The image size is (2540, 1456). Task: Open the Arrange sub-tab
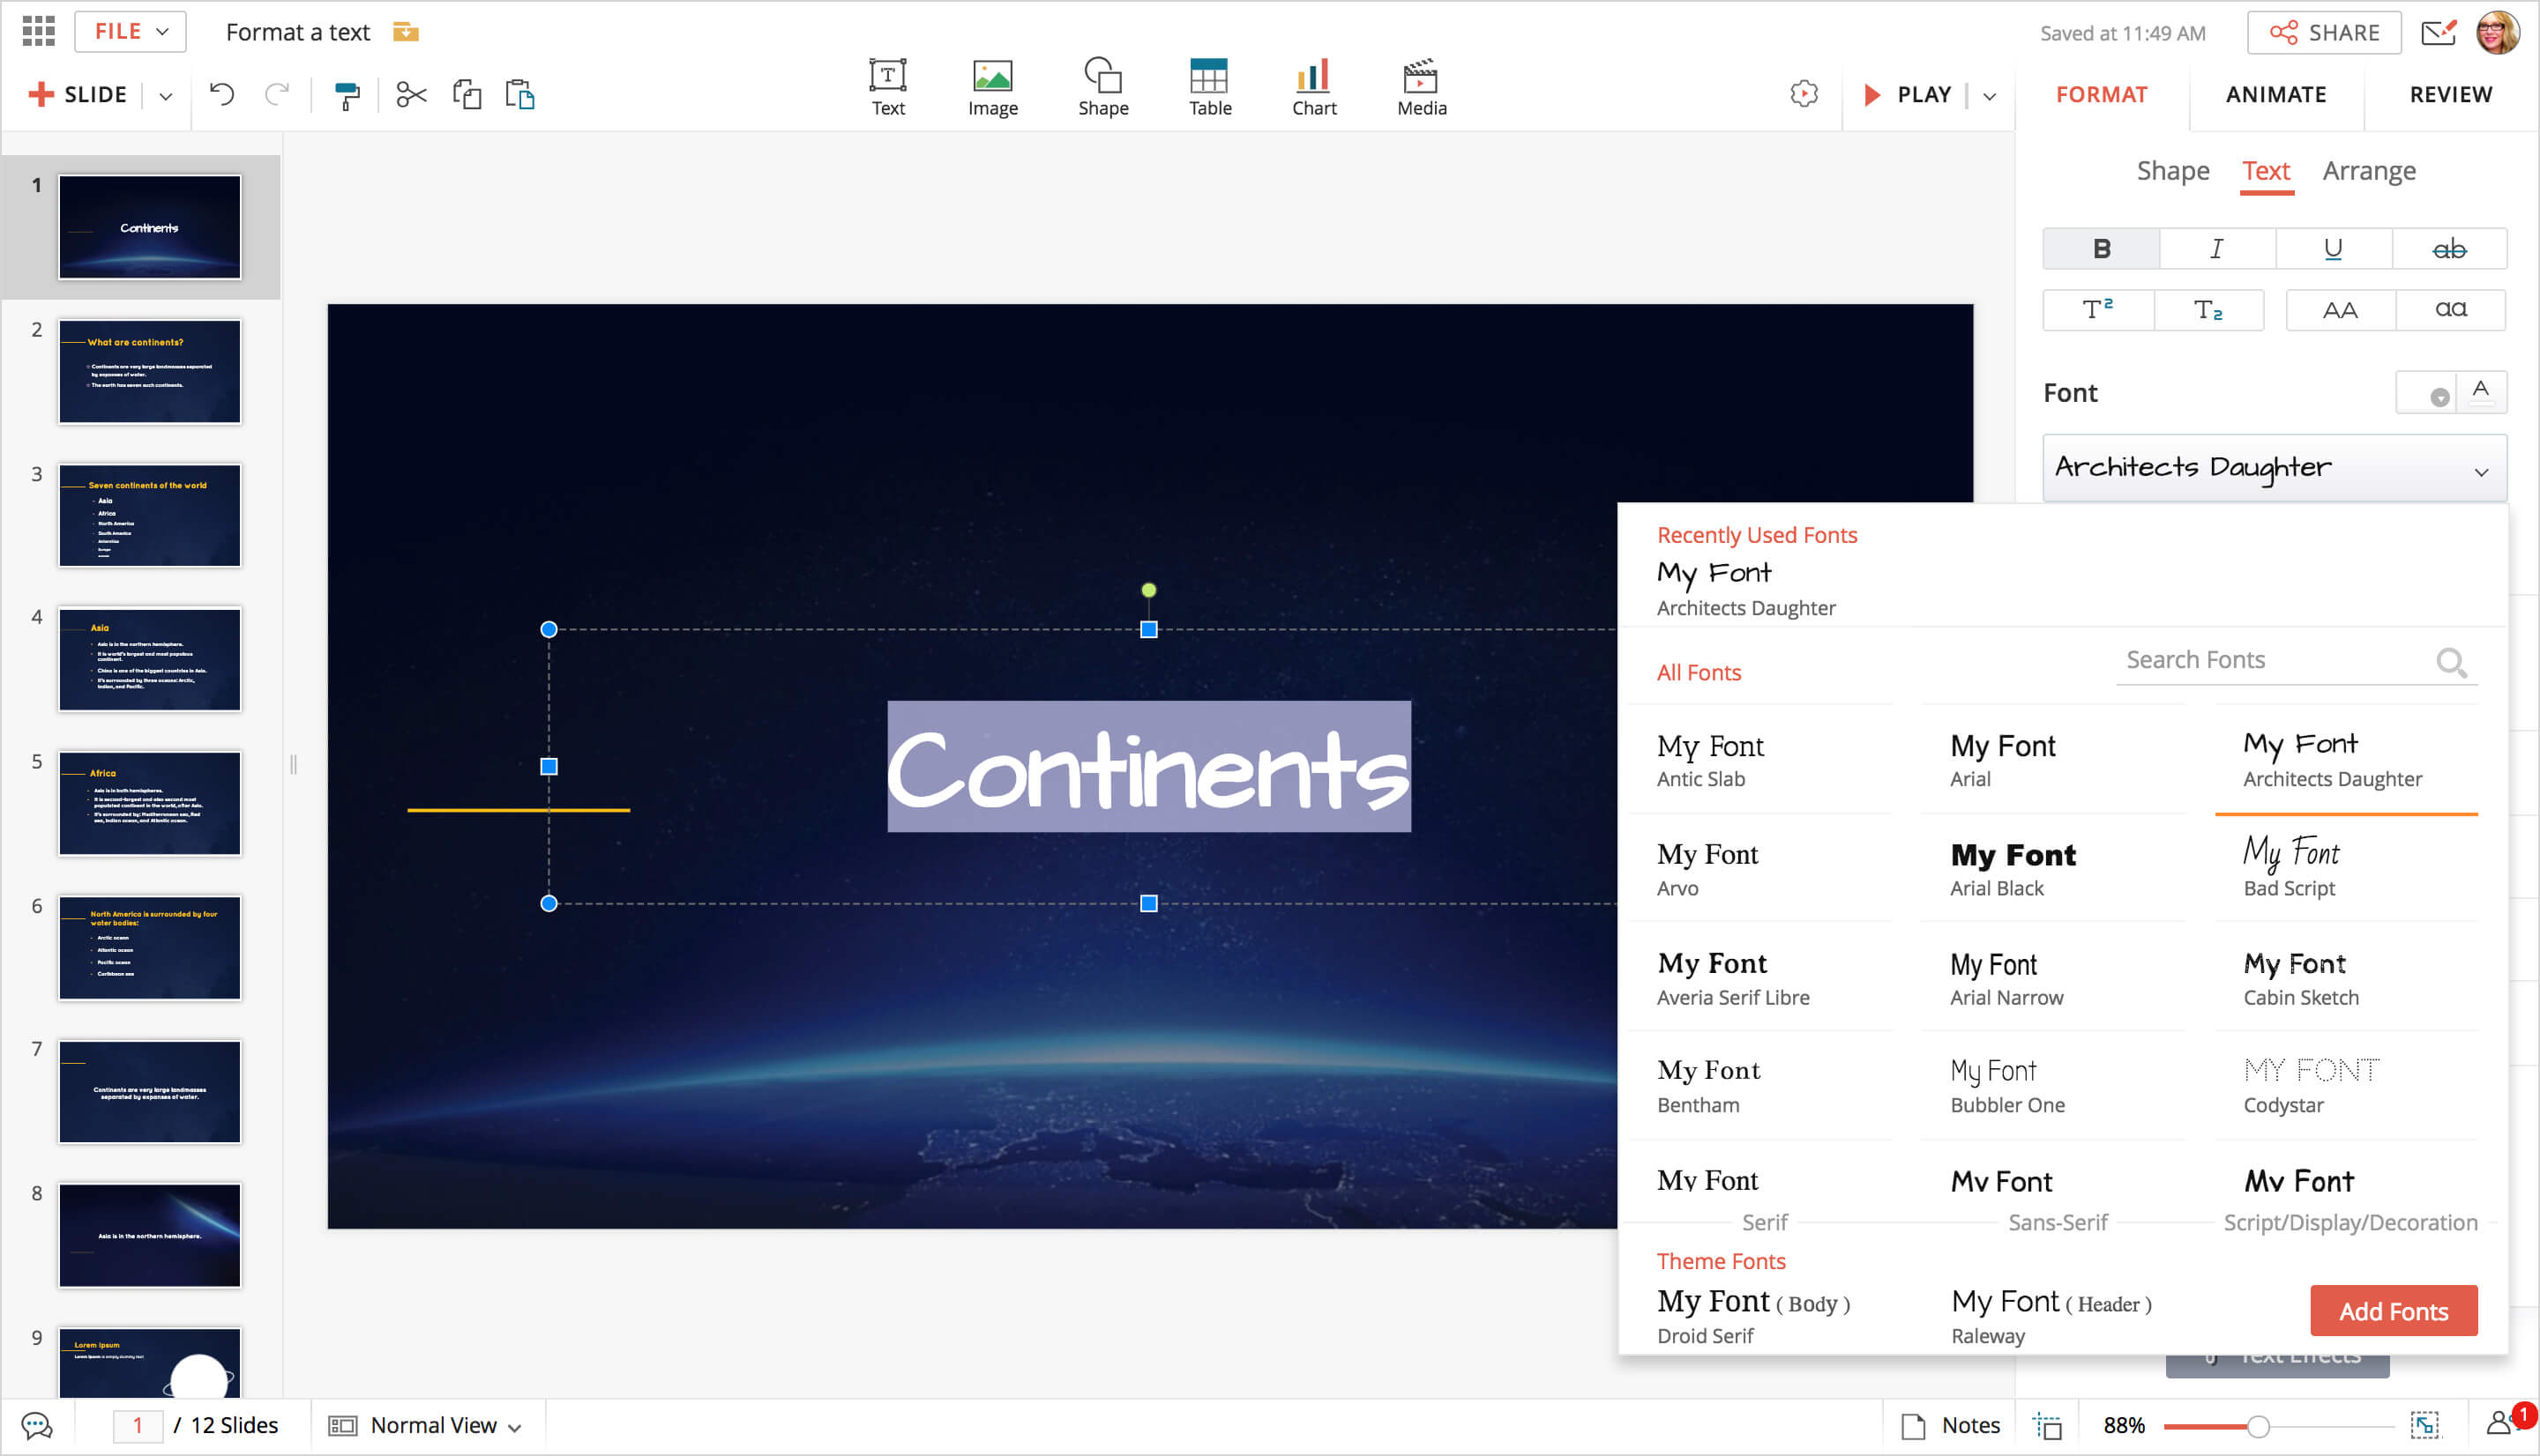tap(2368, 171)
